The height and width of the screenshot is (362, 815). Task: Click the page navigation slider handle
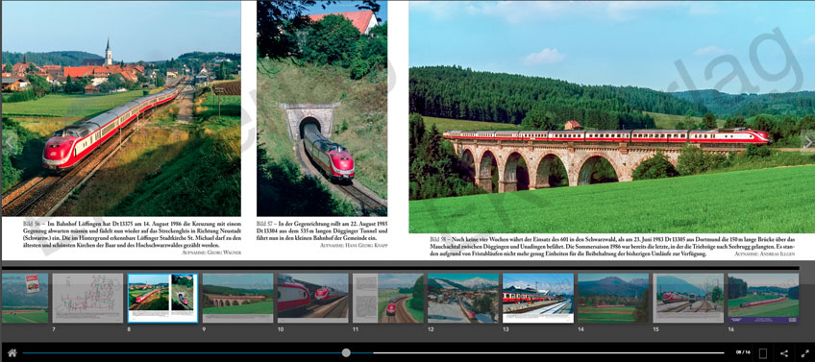346,353
